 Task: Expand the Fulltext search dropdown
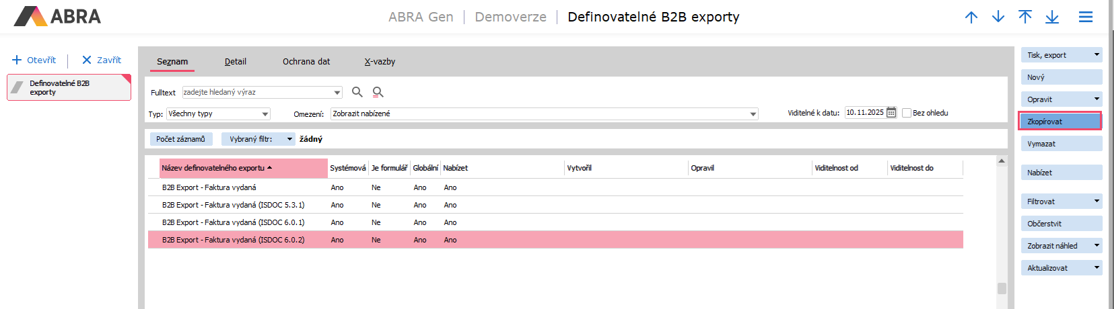tap(337, 93)
